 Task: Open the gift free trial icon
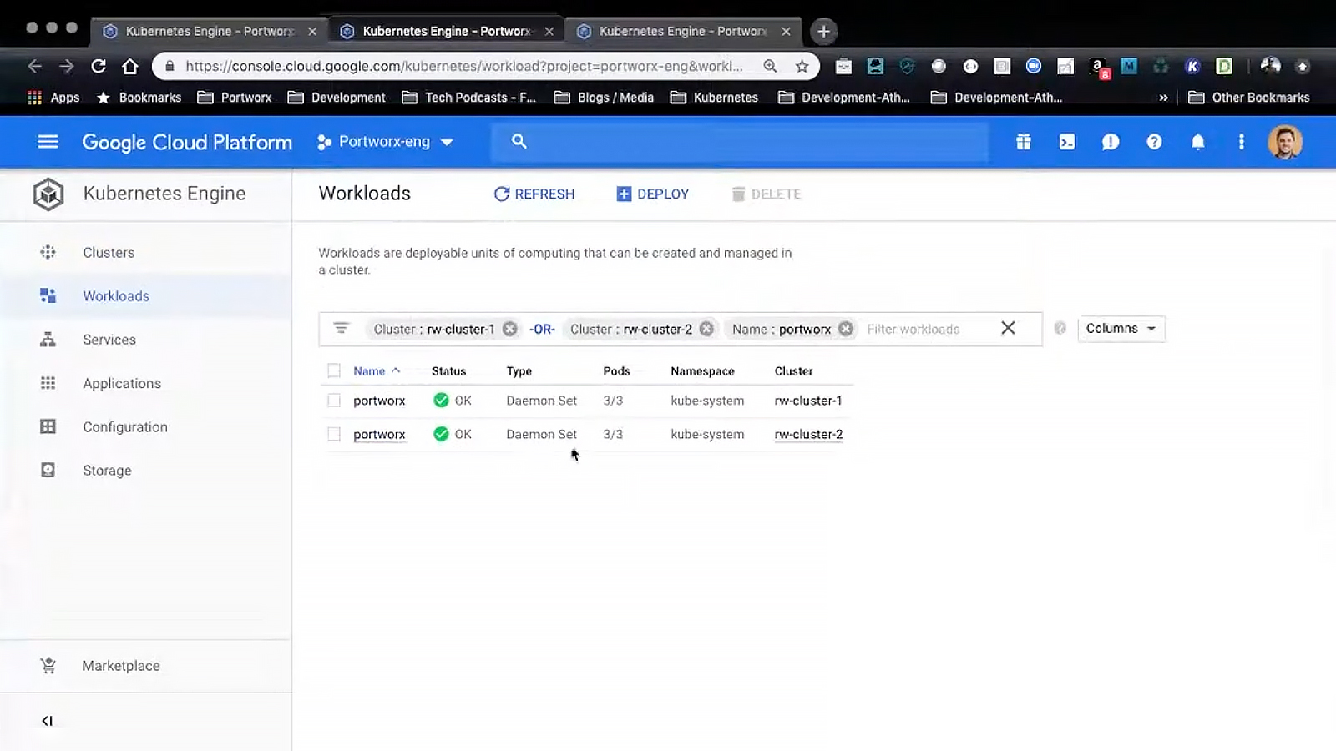[x=1024, y=142]
